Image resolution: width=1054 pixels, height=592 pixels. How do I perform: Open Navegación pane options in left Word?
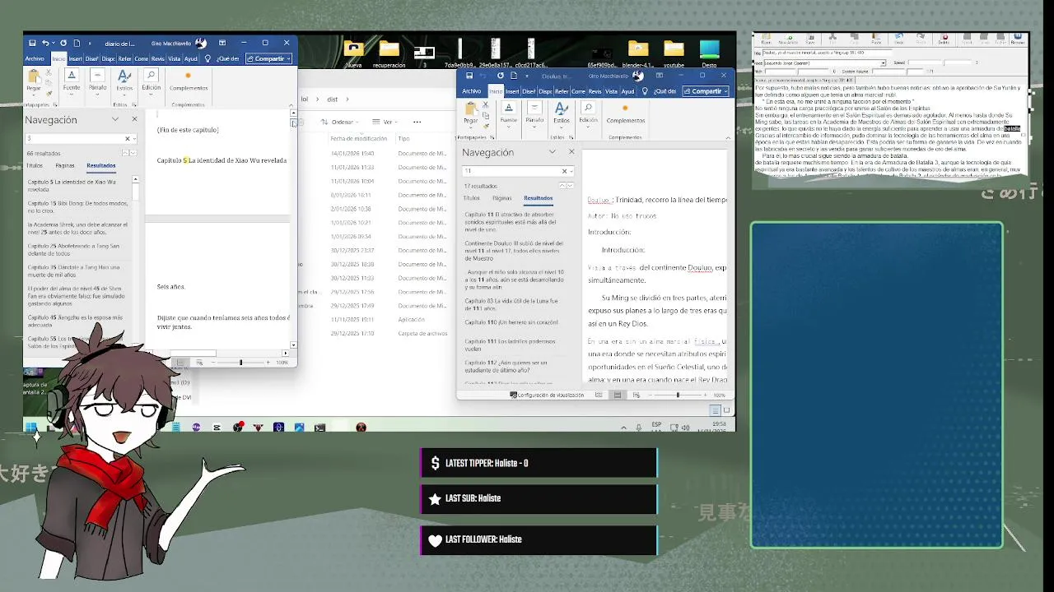[x=115, y=119]
